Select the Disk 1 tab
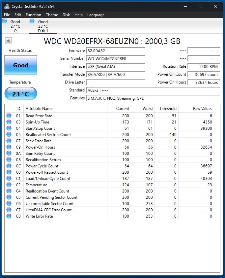 click(x=43, y=26)
